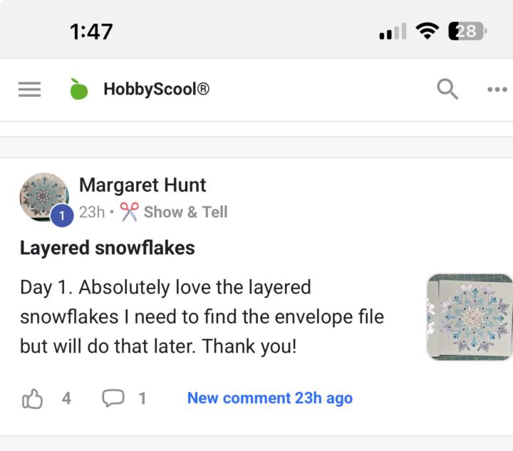Tap the HobbyScool® site title
This screenshot has width=513, height=451.
(x=156, y=90)
